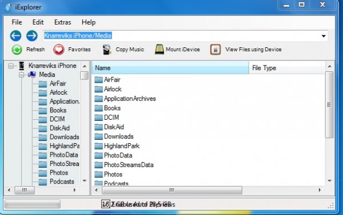The width and height of the screenshot is (343, 215).
Task: Click the blue Back arrow button
Action: (x=15, y=36)
